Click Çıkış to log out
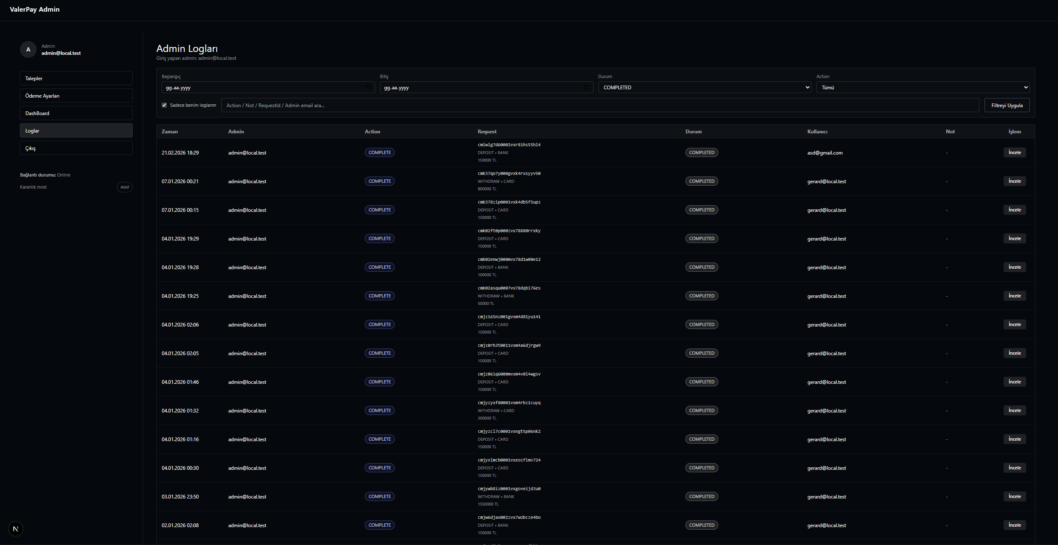The height and width of the screenshot is (545, 1058). pos(76,147)
